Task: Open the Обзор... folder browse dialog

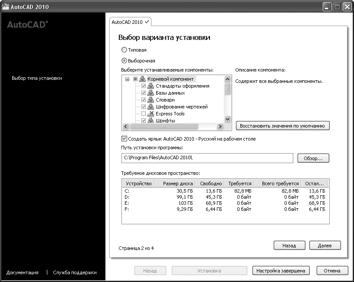Action: click(x=313, y=158)
